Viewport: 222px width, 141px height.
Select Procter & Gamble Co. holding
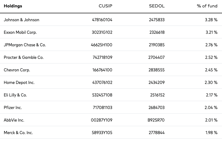tap(24, 57)
